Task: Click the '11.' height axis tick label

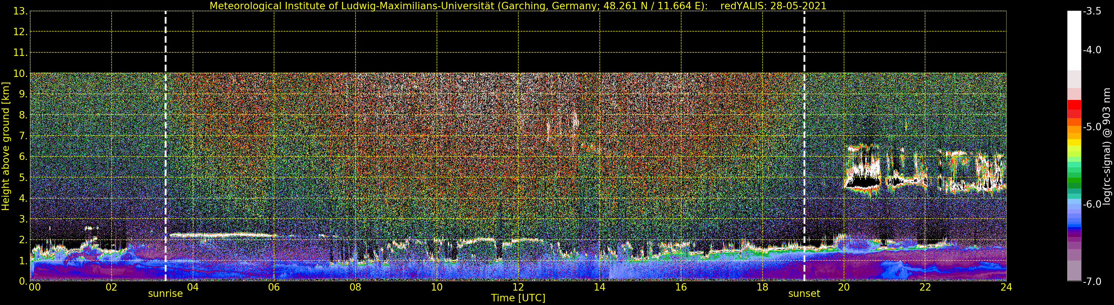Action: (20, 53)
